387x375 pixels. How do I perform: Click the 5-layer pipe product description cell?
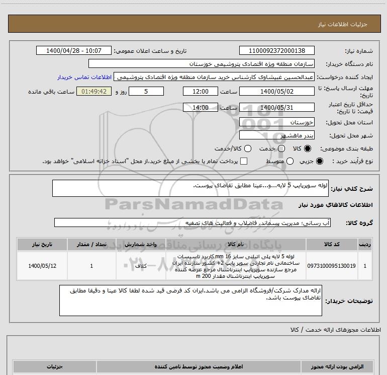(236, 266)
